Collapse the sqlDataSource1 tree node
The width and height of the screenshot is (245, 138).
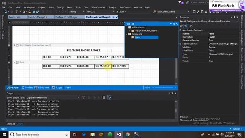pos(127,28)
